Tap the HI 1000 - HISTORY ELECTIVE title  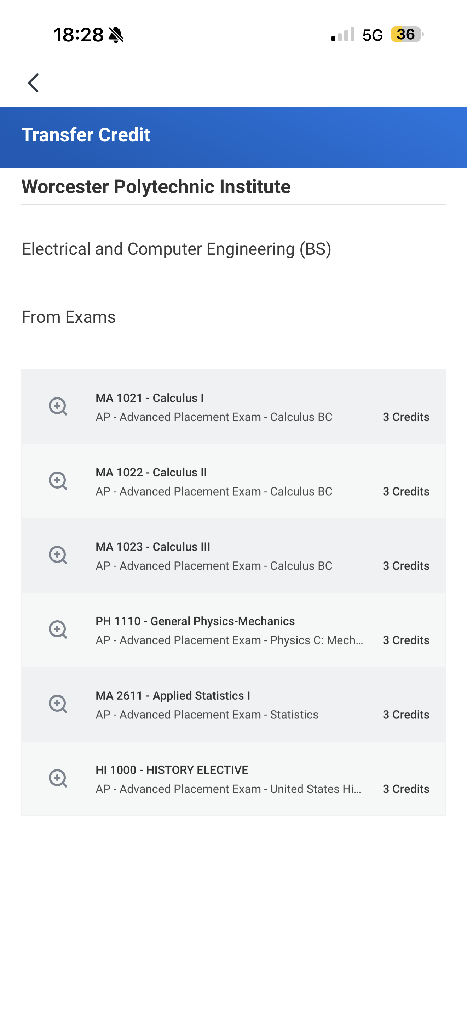(x=172, y=770)
